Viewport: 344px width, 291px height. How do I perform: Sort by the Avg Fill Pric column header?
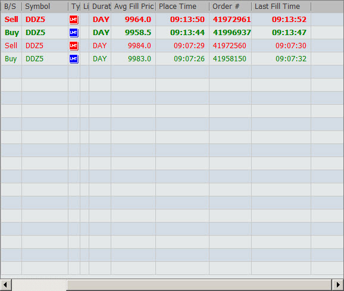tap(133, 7)
